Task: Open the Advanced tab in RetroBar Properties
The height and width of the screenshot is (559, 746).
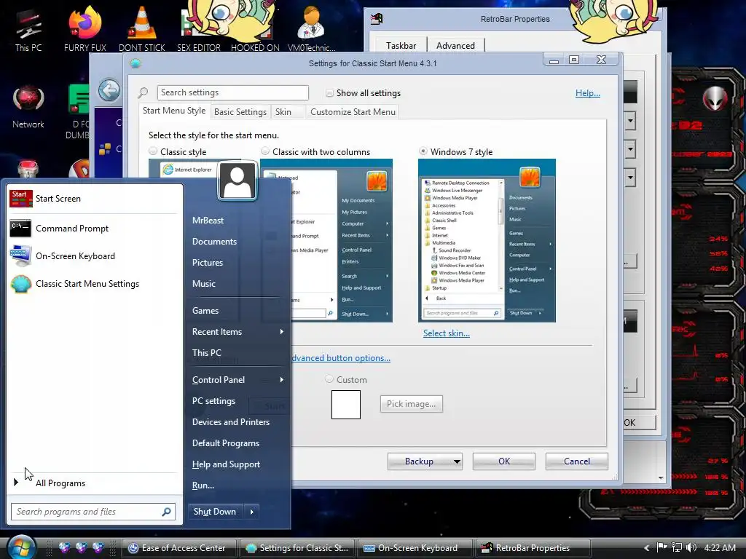Action: tap(455, 46)
